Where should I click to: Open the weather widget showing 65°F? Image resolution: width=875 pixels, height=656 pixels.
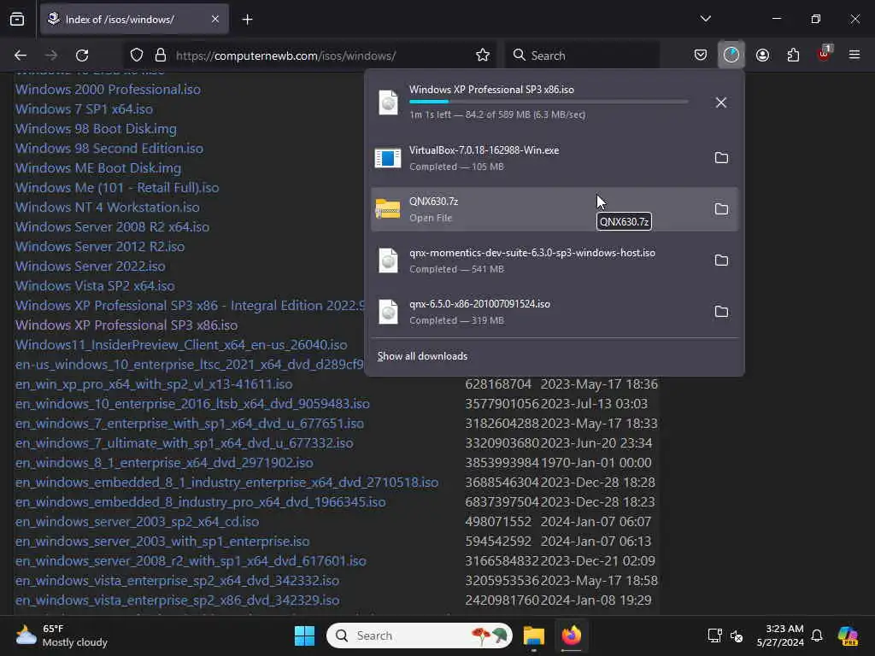pos(62,635)
